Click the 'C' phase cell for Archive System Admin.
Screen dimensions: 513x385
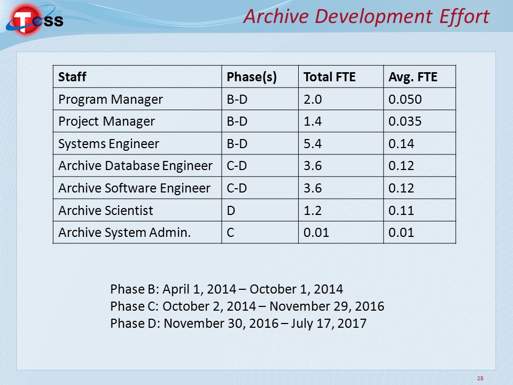click(260, 233)
